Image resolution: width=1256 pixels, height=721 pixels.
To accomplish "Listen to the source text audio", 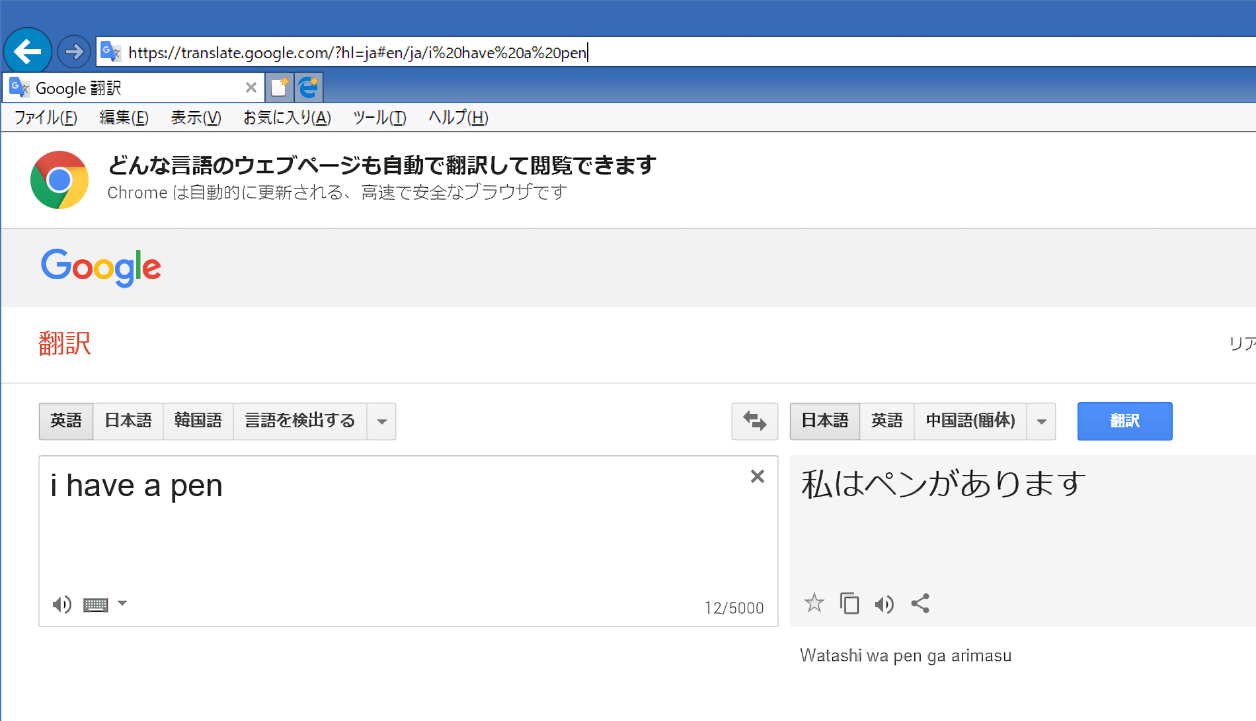I will click(61, 604).
